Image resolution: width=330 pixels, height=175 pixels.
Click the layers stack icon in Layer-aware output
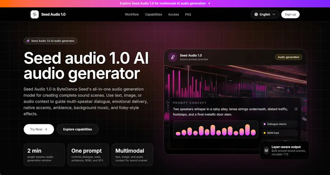(x=266, y=150)
